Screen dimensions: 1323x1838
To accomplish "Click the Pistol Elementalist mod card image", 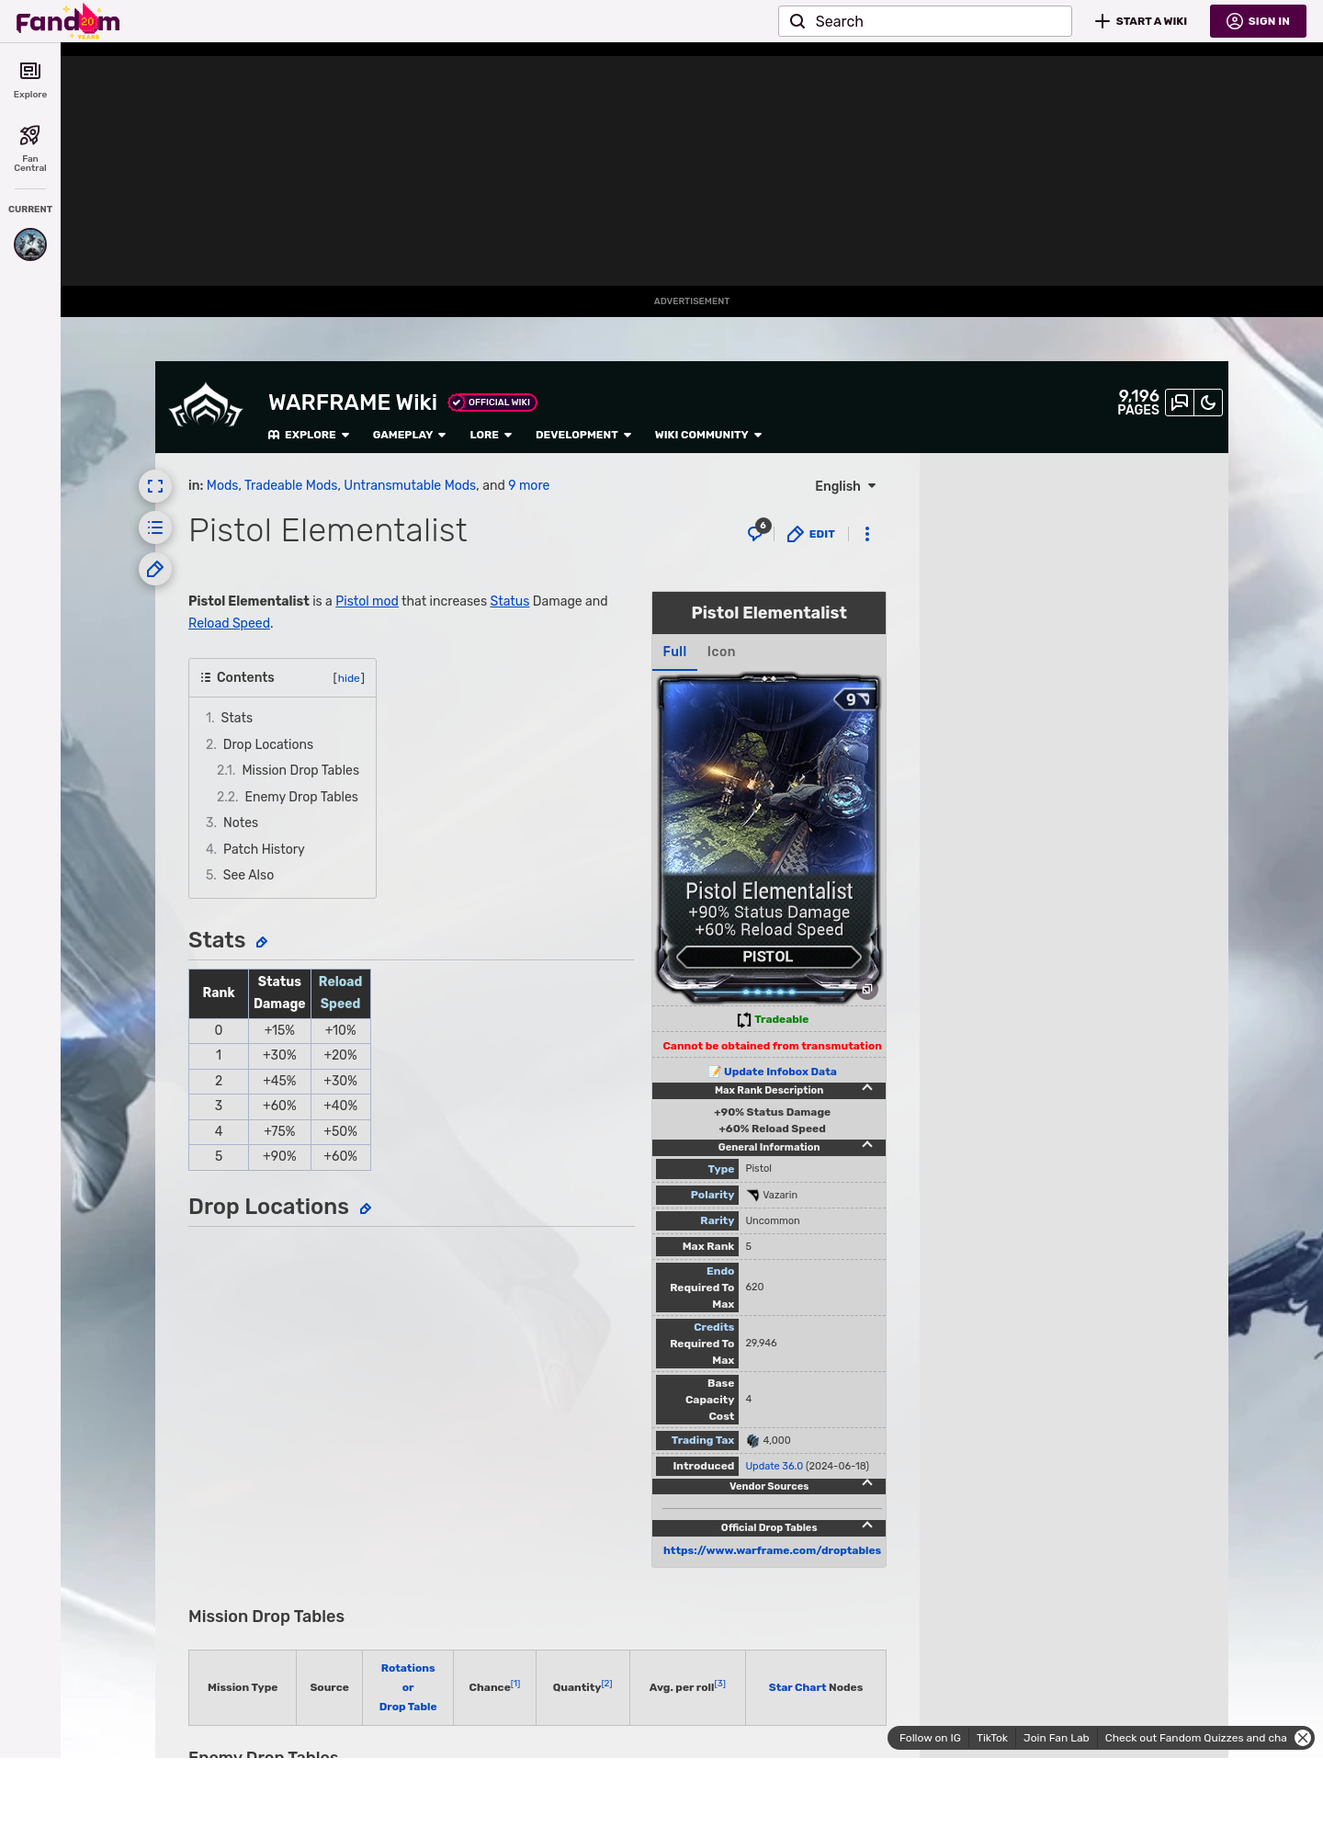I will (768, 839).
